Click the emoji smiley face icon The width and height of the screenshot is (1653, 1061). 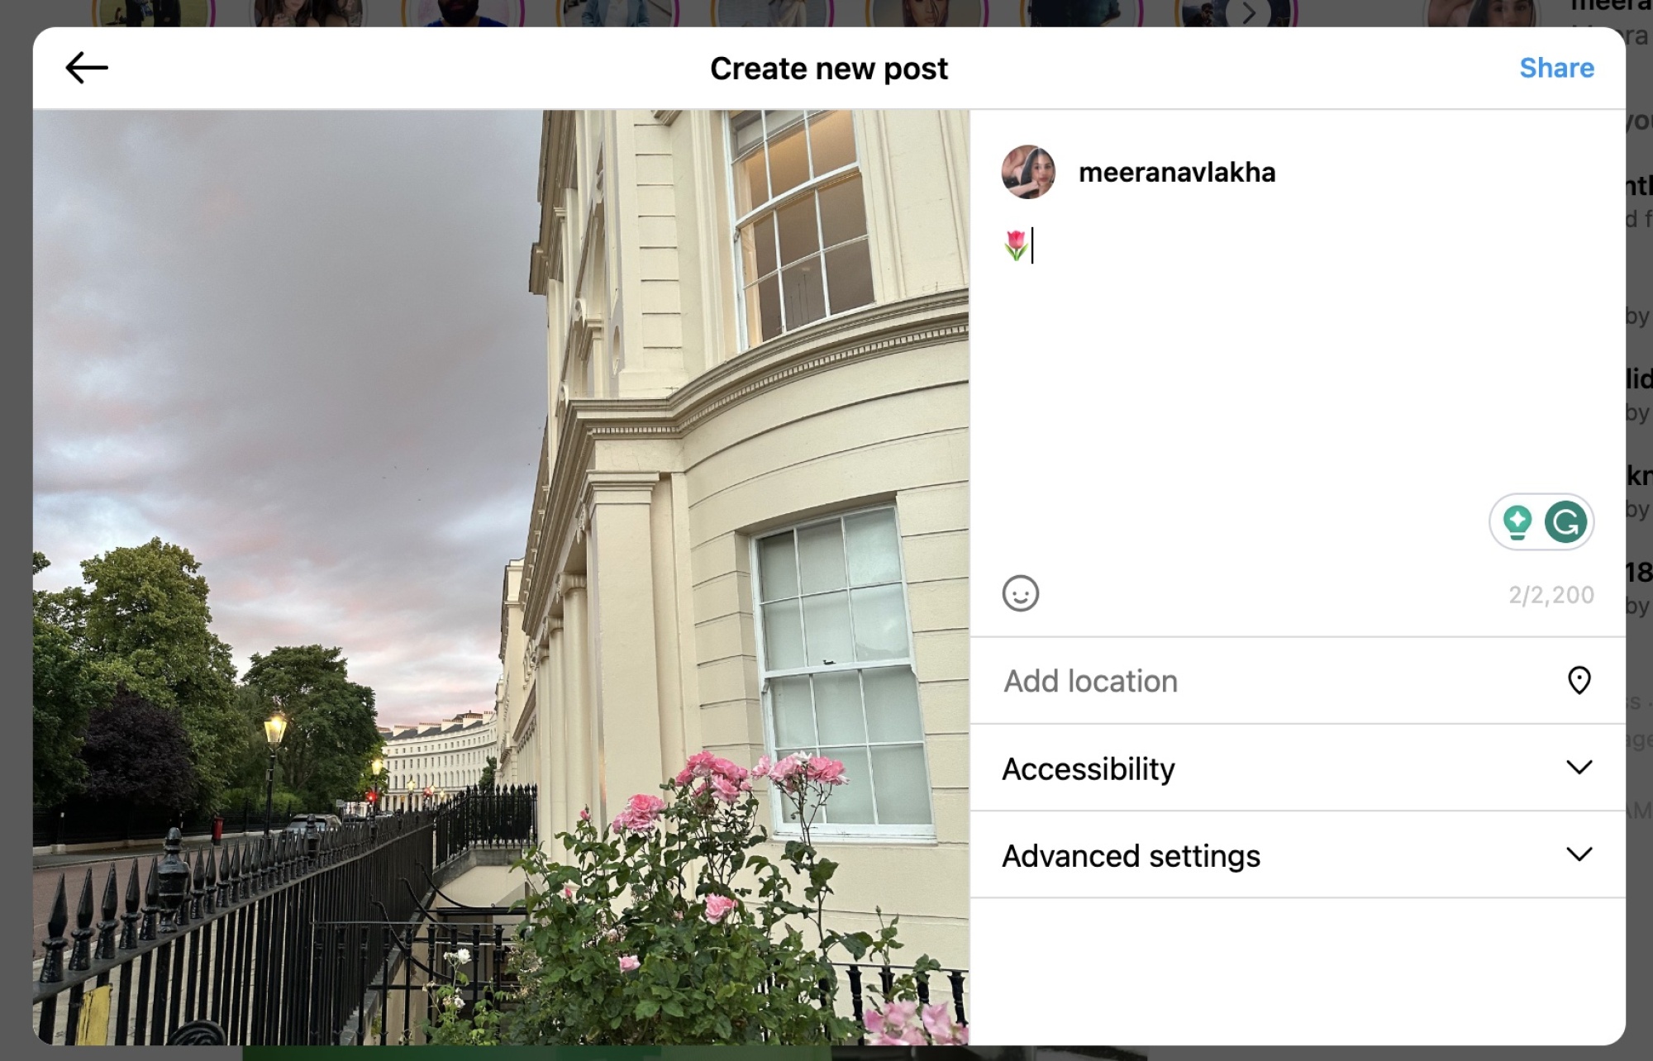coord(1023,592)
